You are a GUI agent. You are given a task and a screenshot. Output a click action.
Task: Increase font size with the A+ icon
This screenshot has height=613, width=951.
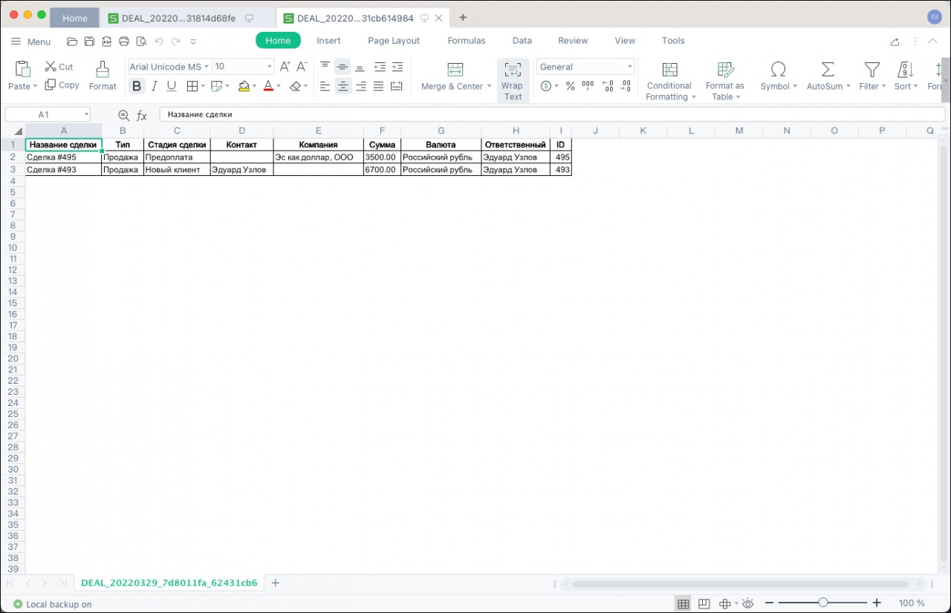click(285, 67)
